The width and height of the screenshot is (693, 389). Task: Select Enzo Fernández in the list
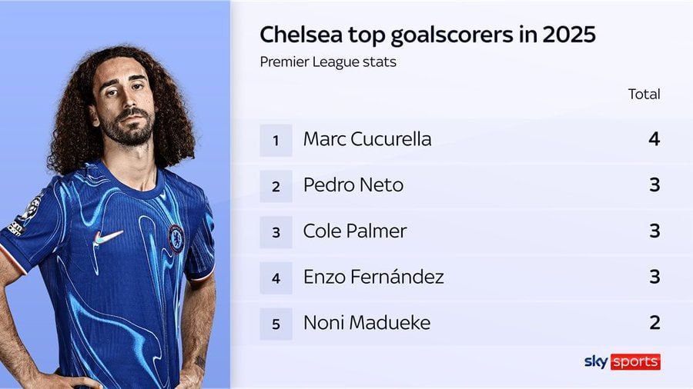[x=373, y=277]
